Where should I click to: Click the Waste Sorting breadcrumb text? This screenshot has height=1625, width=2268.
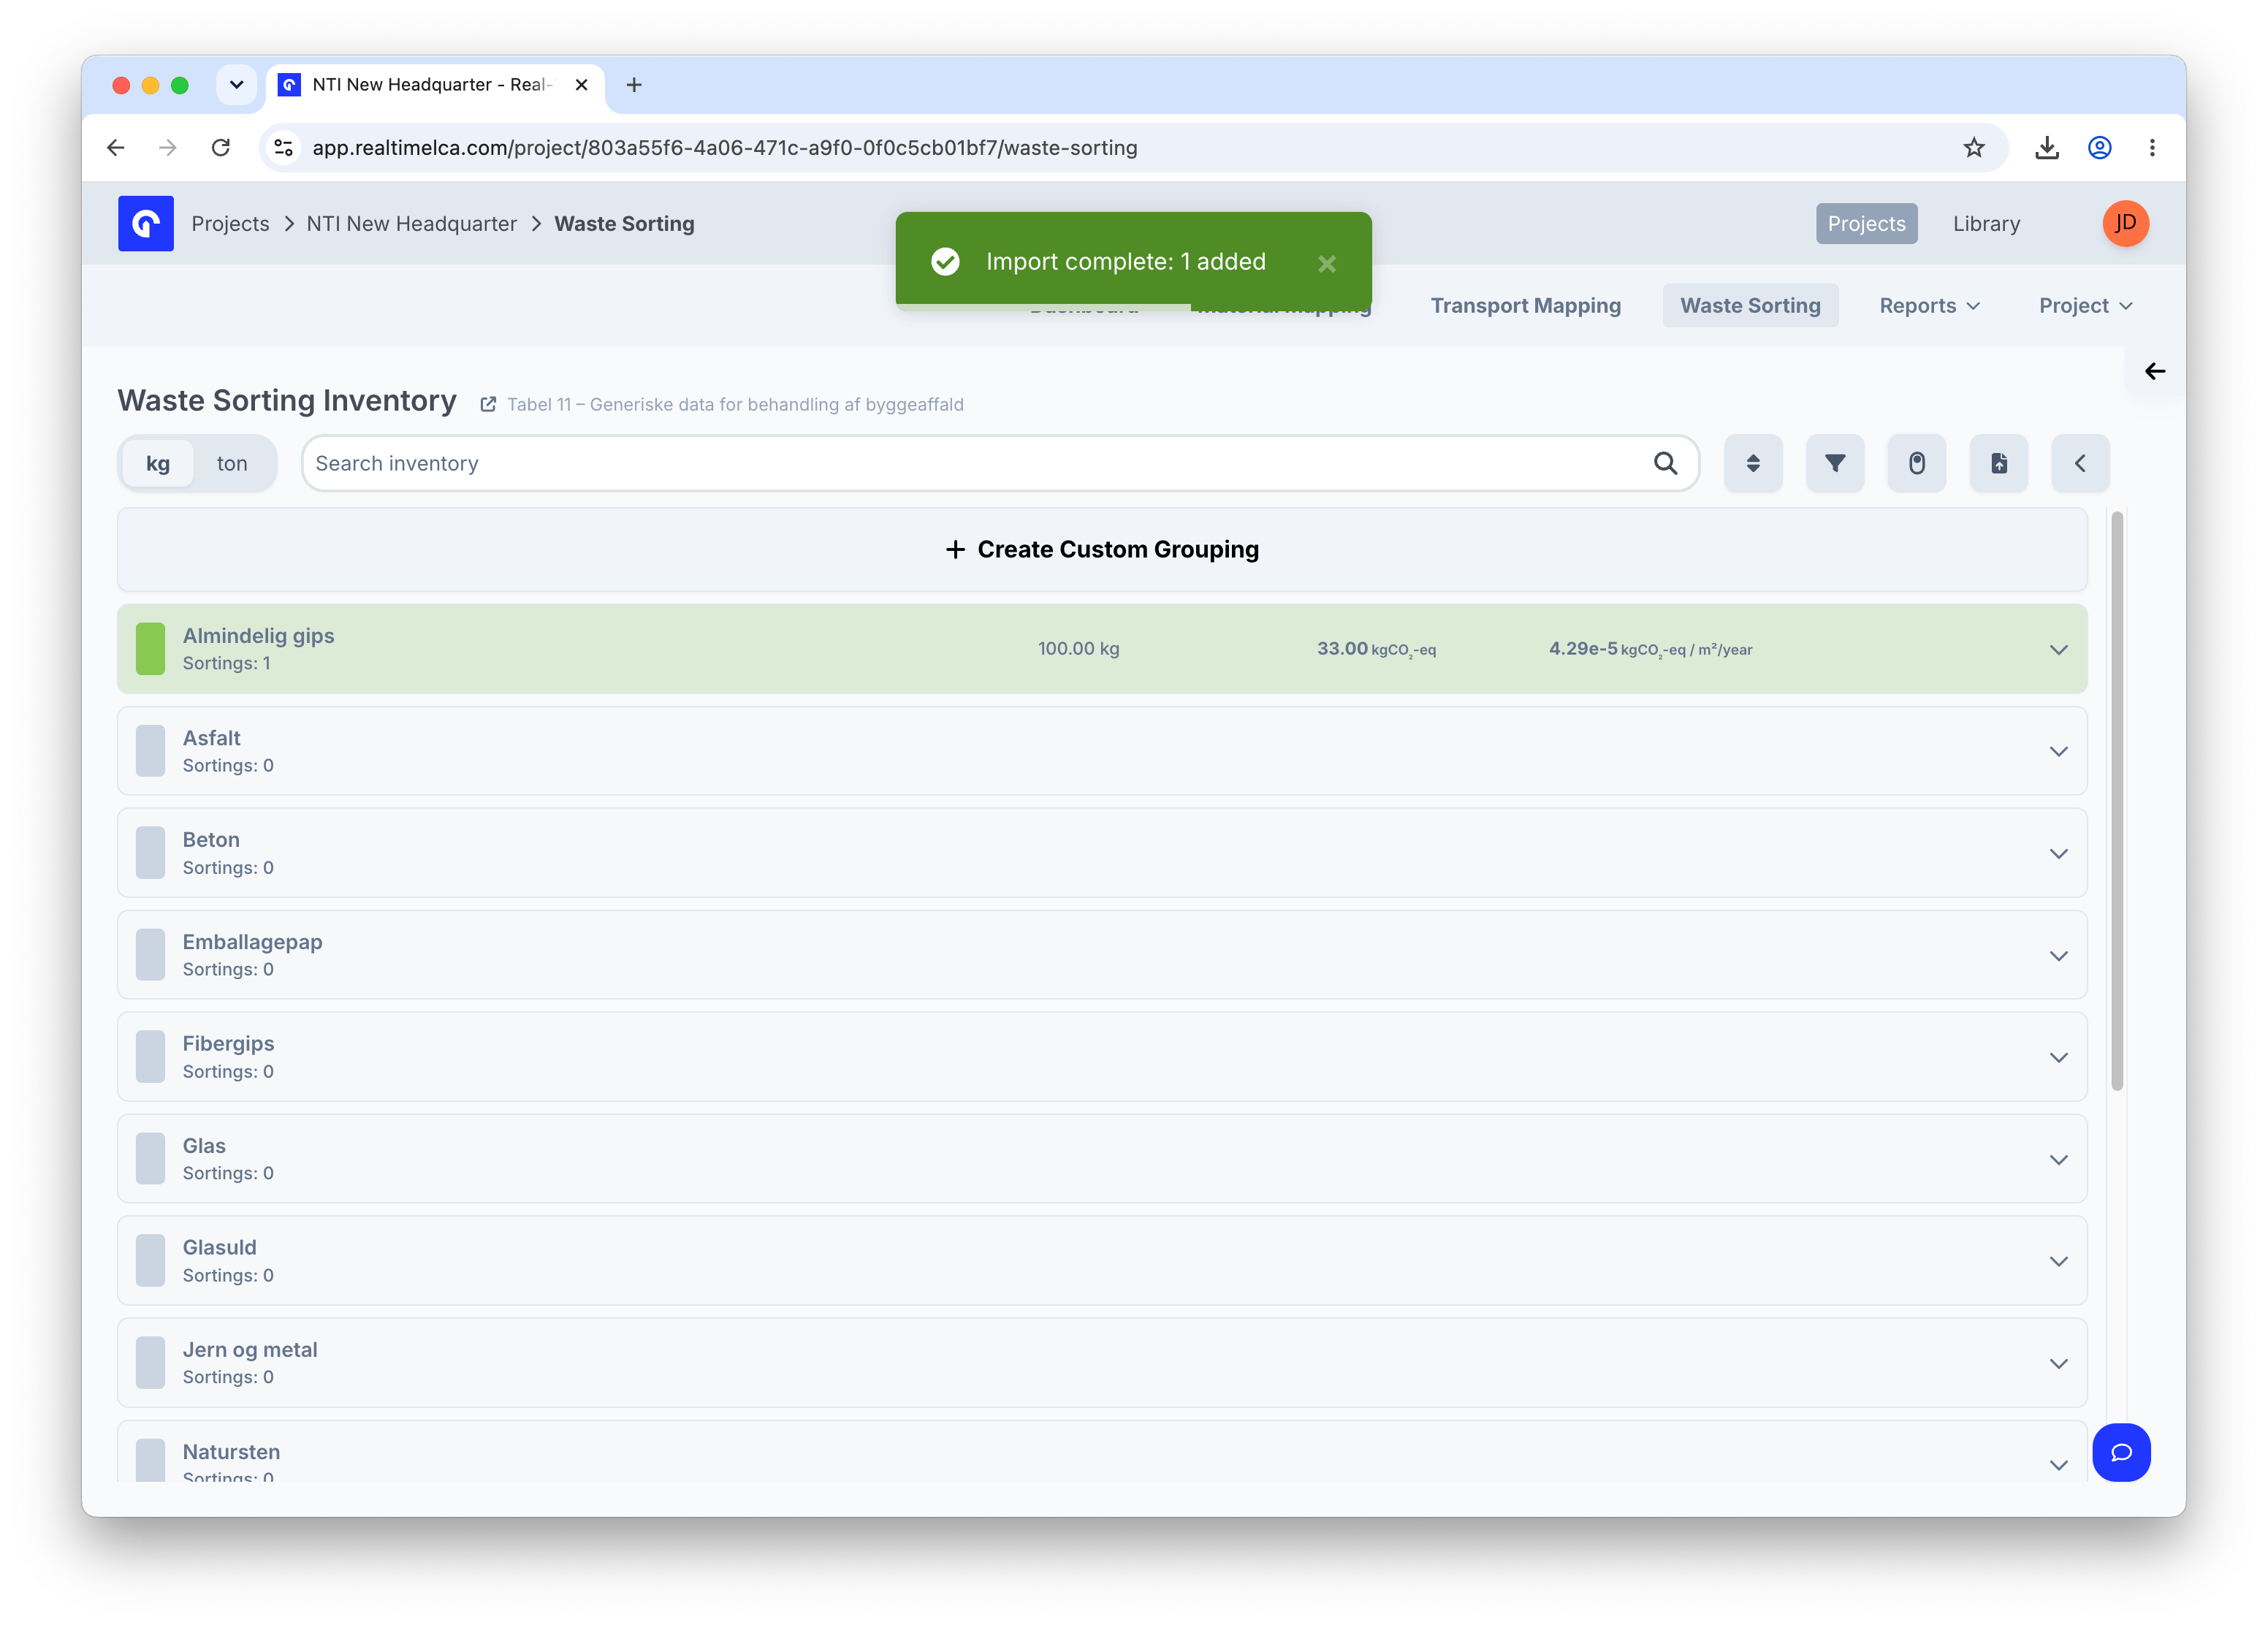(624, 223)
